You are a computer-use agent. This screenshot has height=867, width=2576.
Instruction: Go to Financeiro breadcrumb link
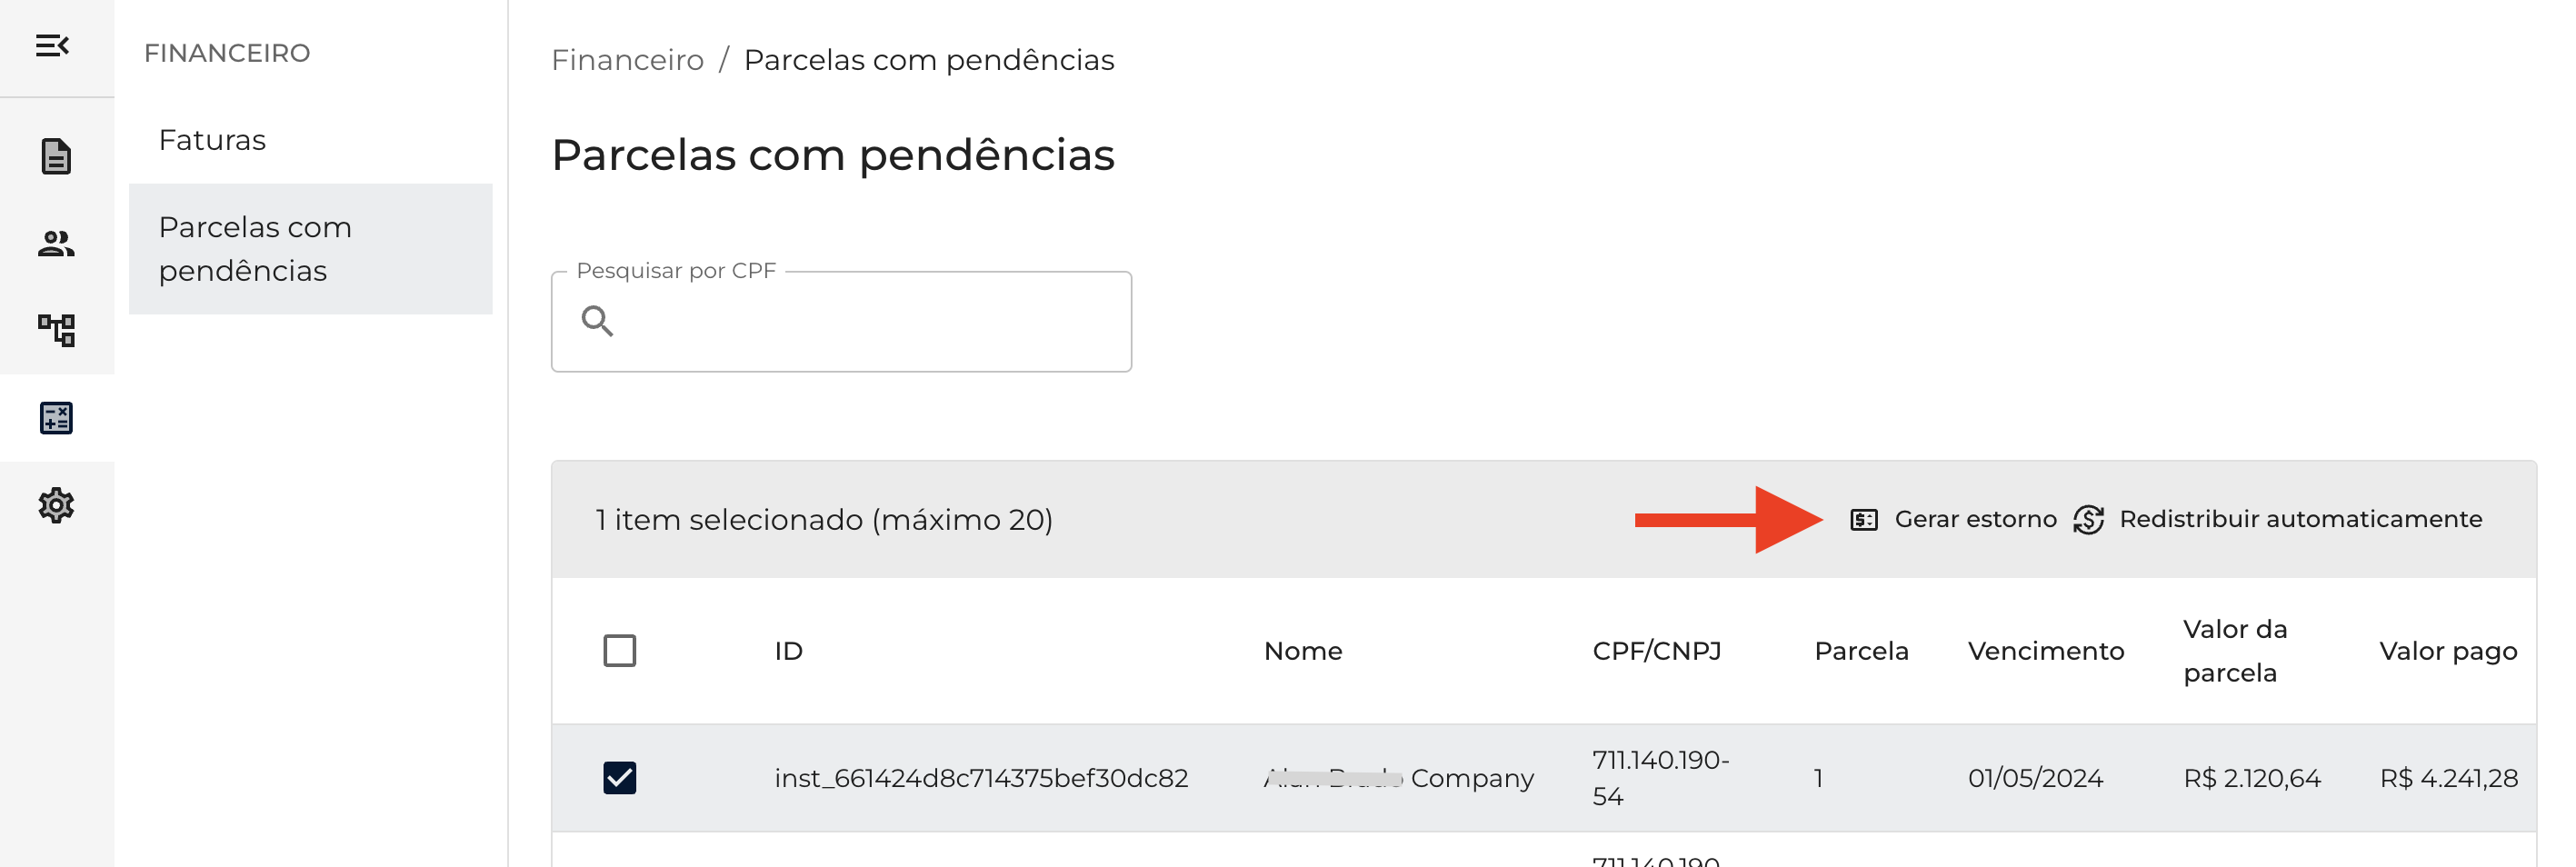click(x=627, y=60)
